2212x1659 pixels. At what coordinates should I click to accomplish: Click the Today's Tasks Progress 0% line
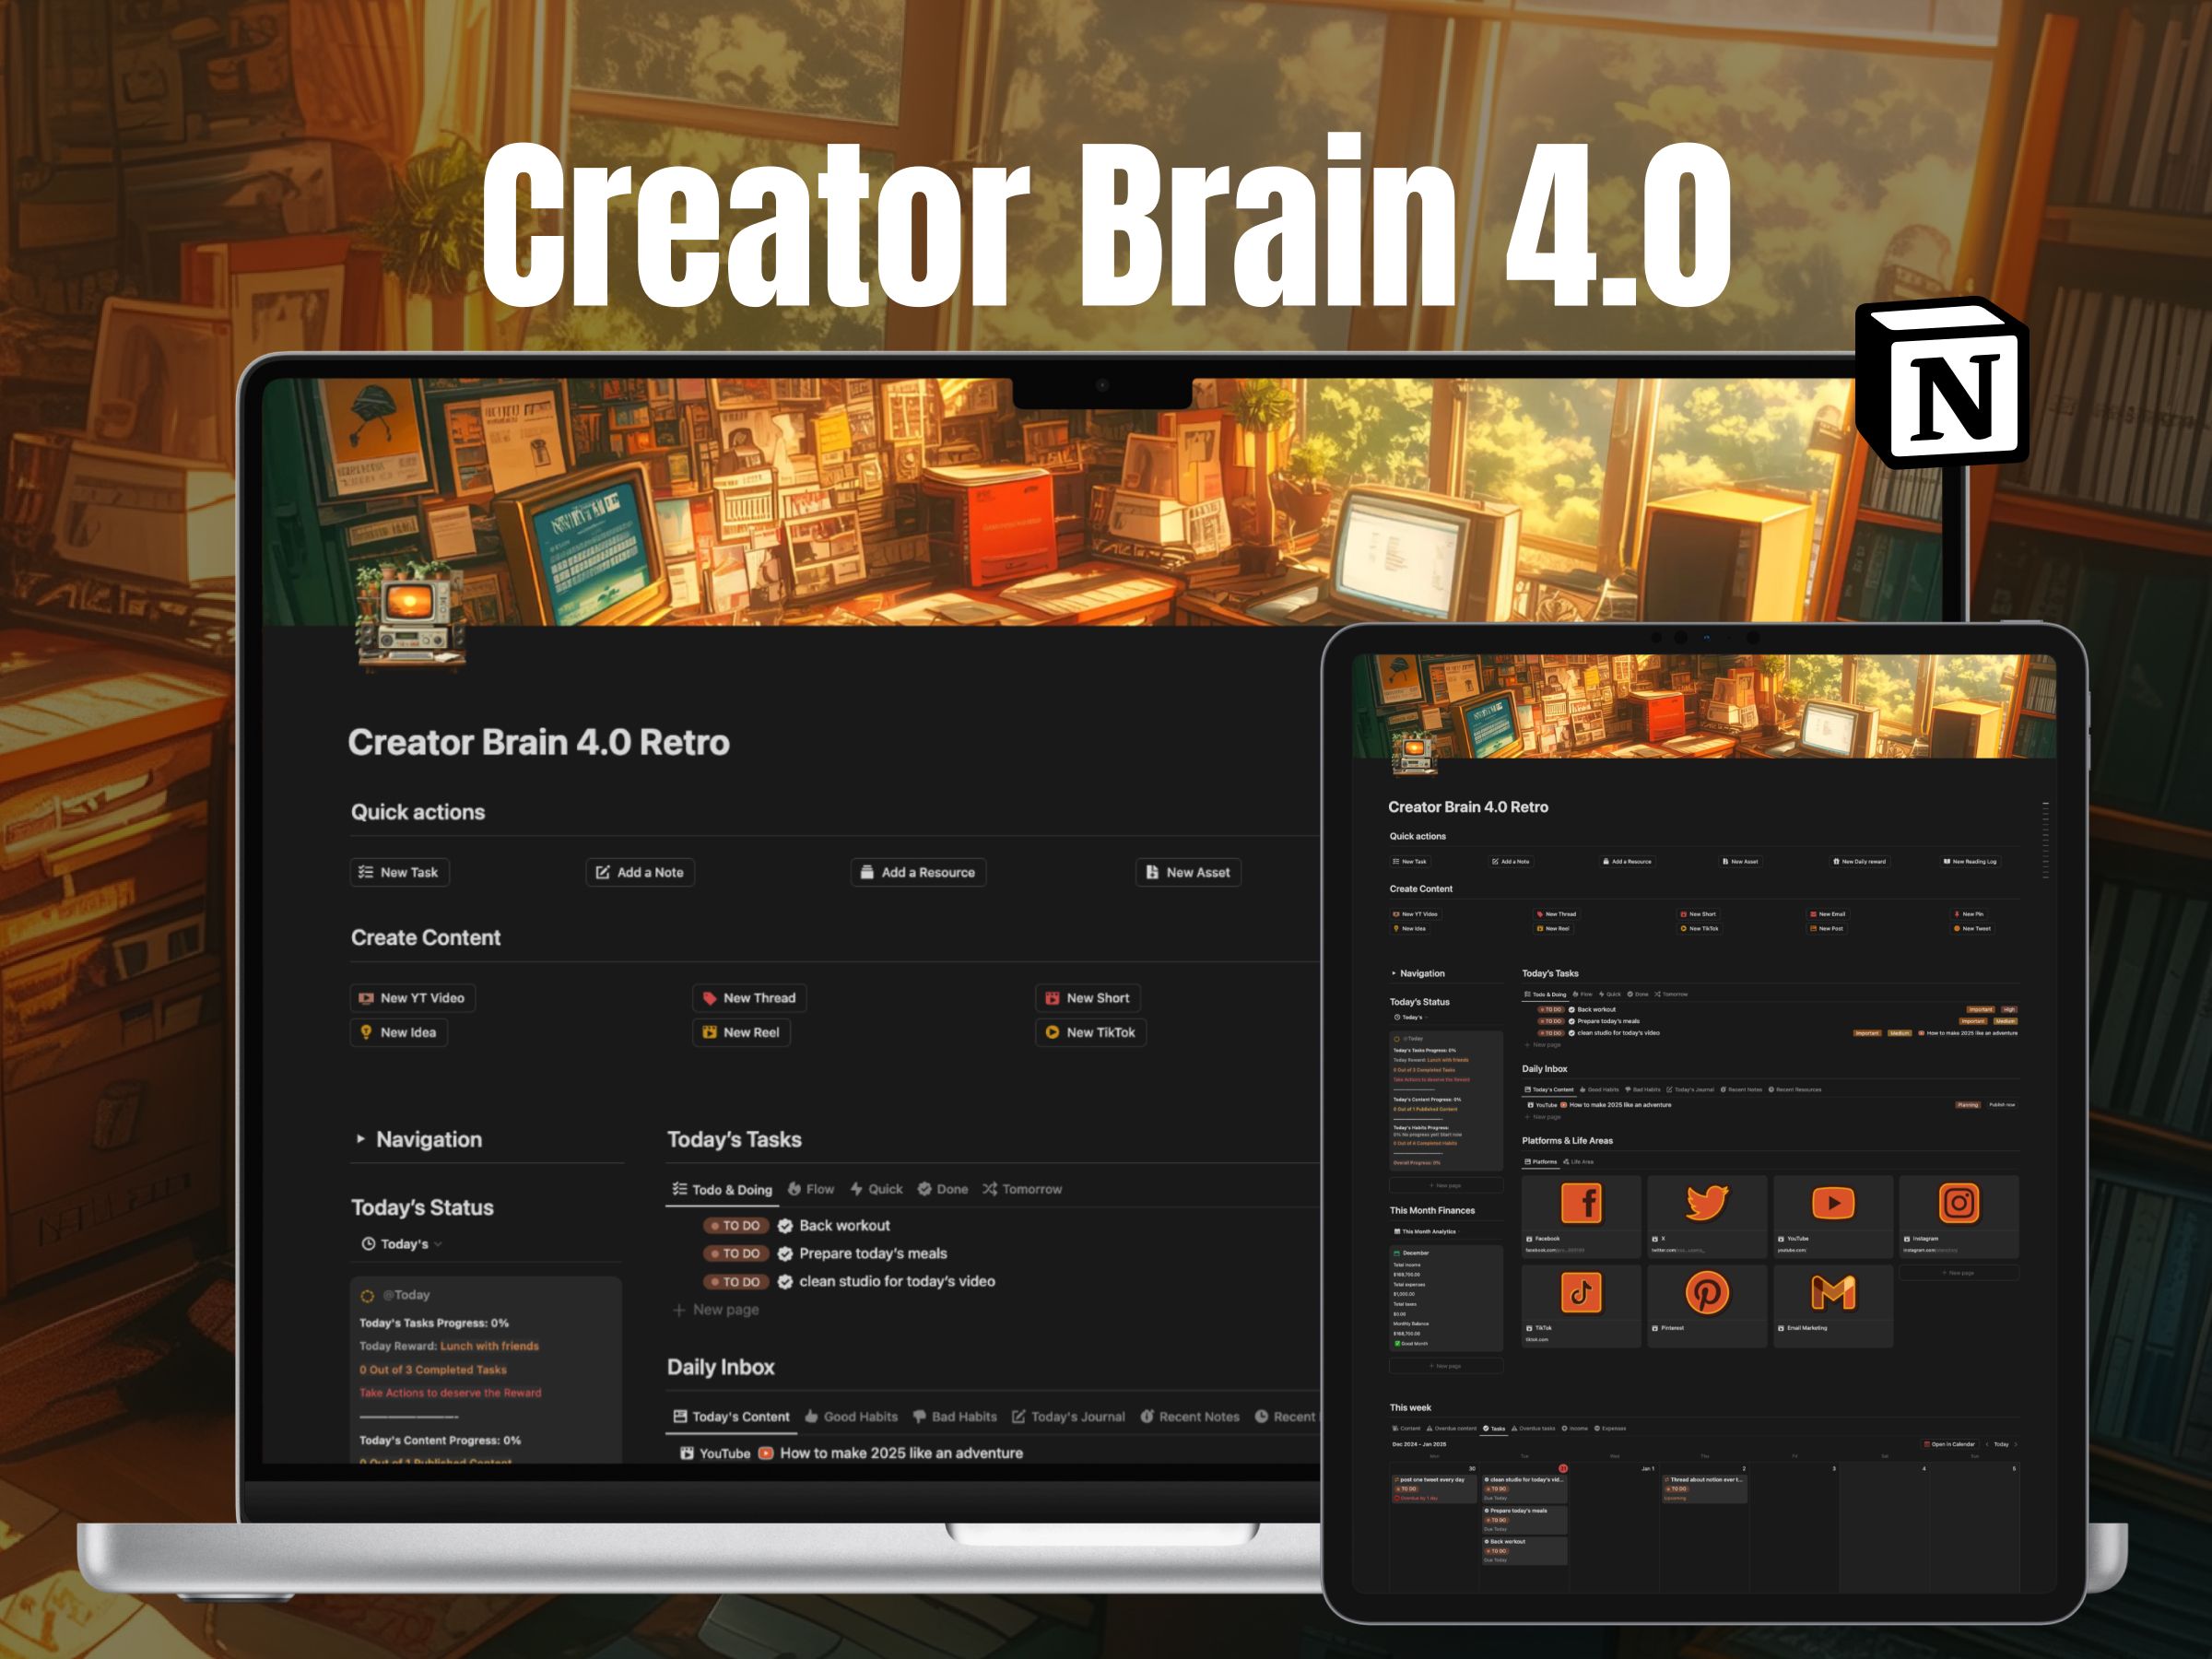[434, 1323]
